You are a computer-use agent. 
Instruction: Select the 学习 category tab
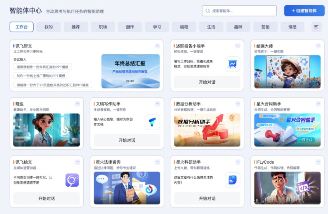click(x=157, y=27)
